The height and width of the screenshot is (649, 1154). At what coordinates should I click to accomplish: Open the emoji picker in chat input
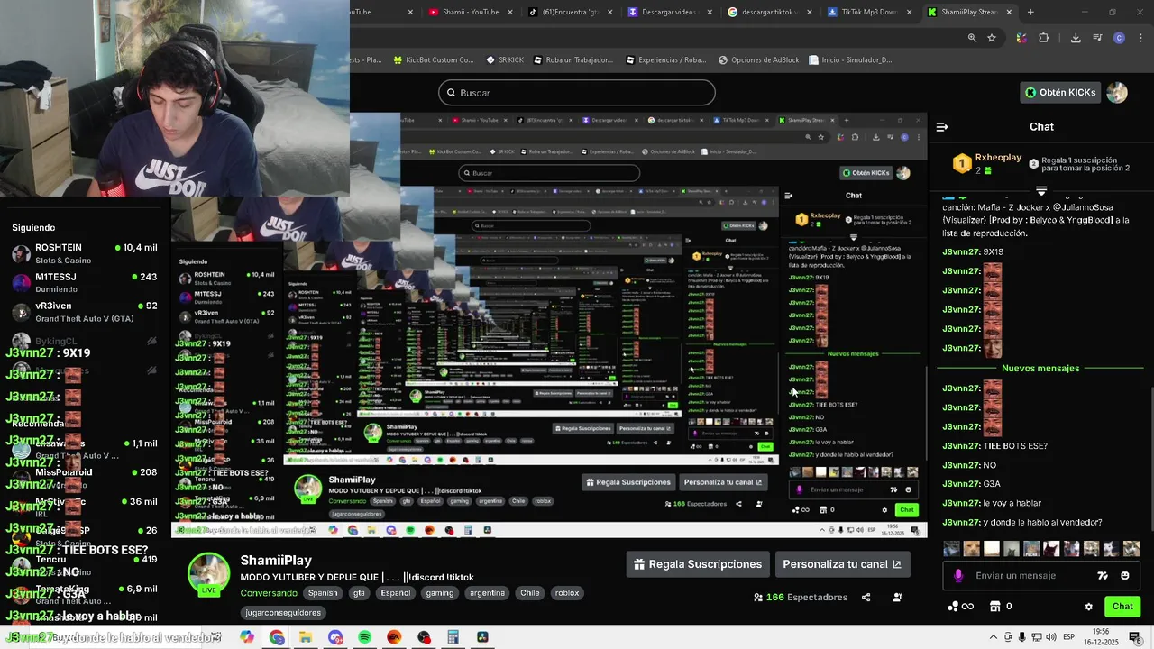pos(1124,576)
